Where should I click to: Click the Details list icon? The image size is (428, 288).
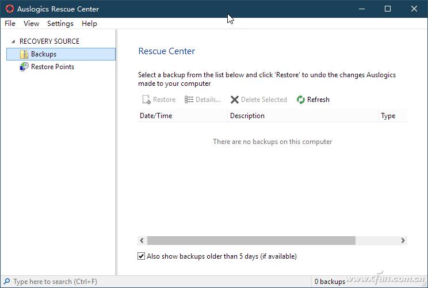tap(189, 100)
